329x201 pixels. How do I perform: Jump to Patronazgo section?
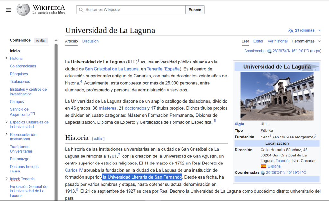click(x=20, y=159)
